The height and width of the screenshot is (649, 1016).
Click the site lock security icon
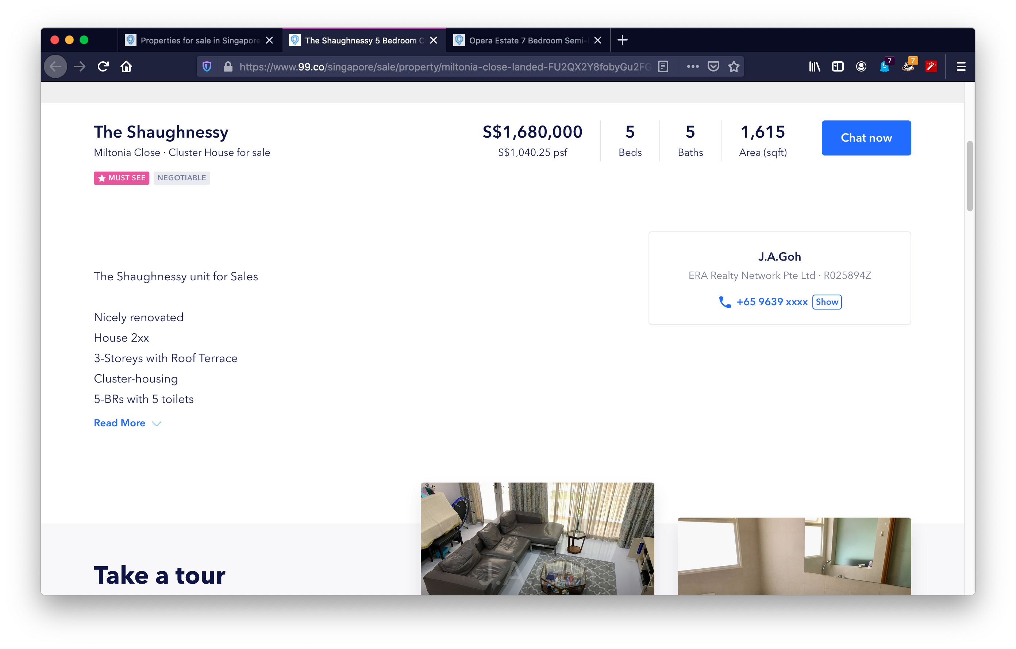(x=228, y=67)
